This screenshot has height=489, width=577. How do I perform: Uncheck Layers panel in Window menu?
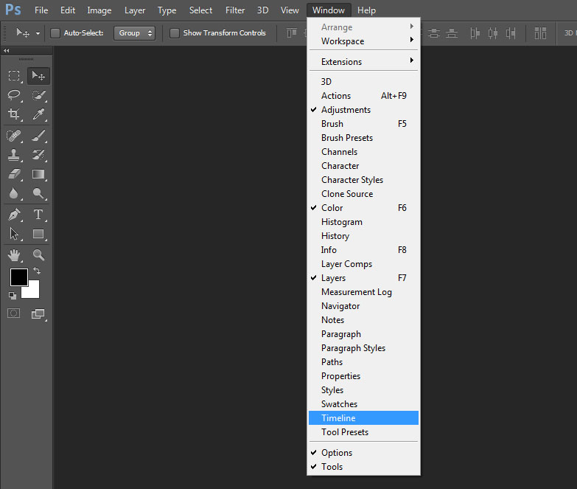tap(363, 278)
